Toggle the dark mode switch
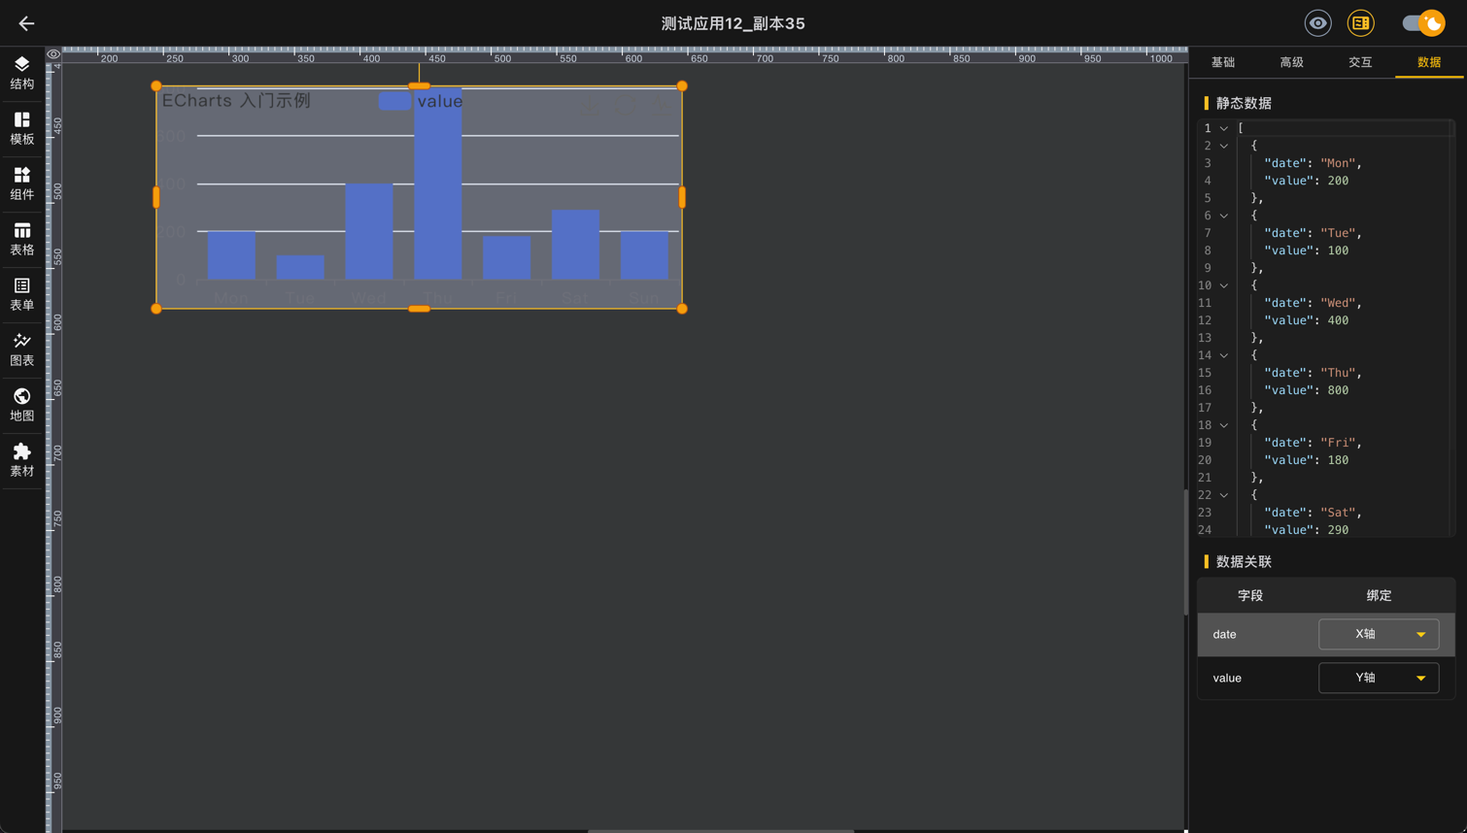The image size is (1467, 833). [1423, 23]
